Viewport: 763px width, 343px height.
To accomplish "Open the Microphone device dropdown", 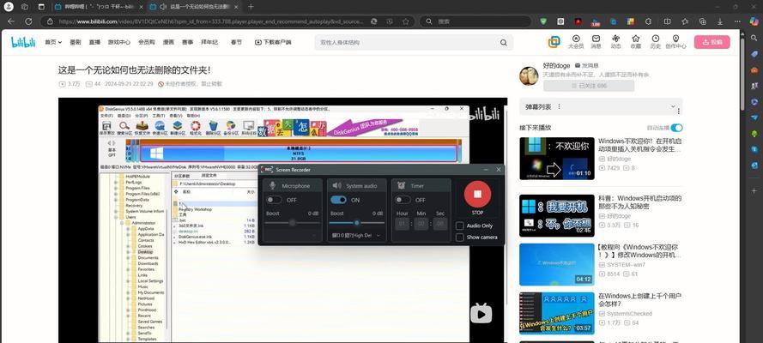I will 293,235.
